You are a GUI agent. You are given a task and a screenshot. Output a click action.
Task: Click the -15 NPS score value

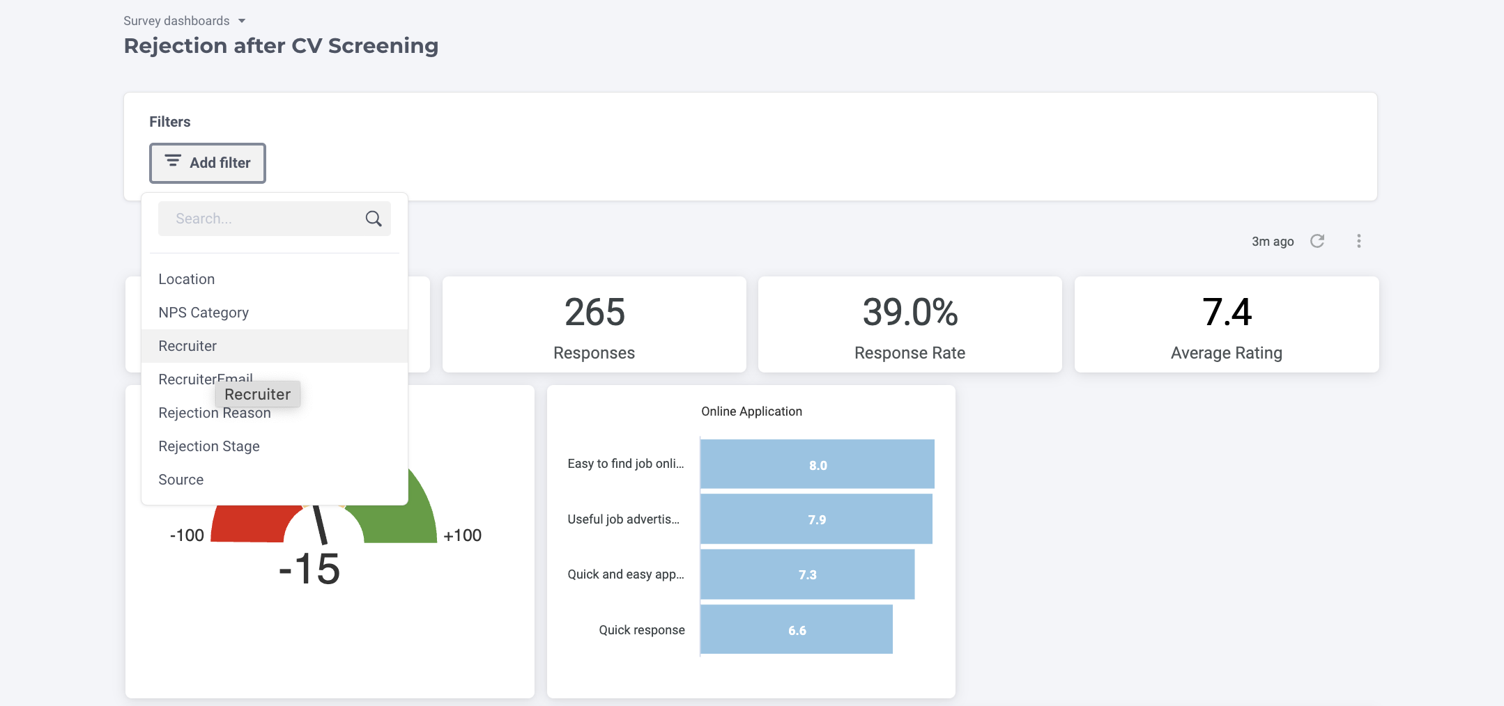[309, 569]
